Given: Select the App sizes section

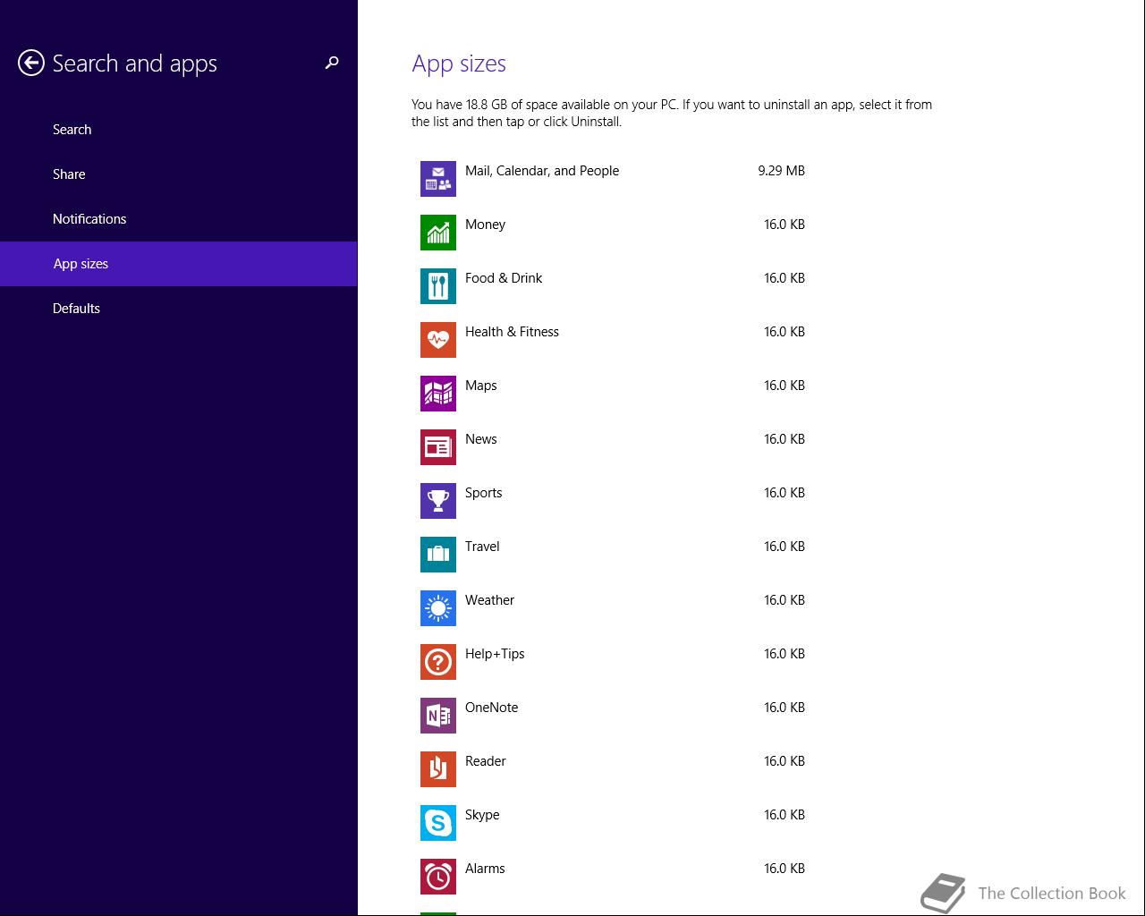Looking at the screenshot, I should pos(179,264).
